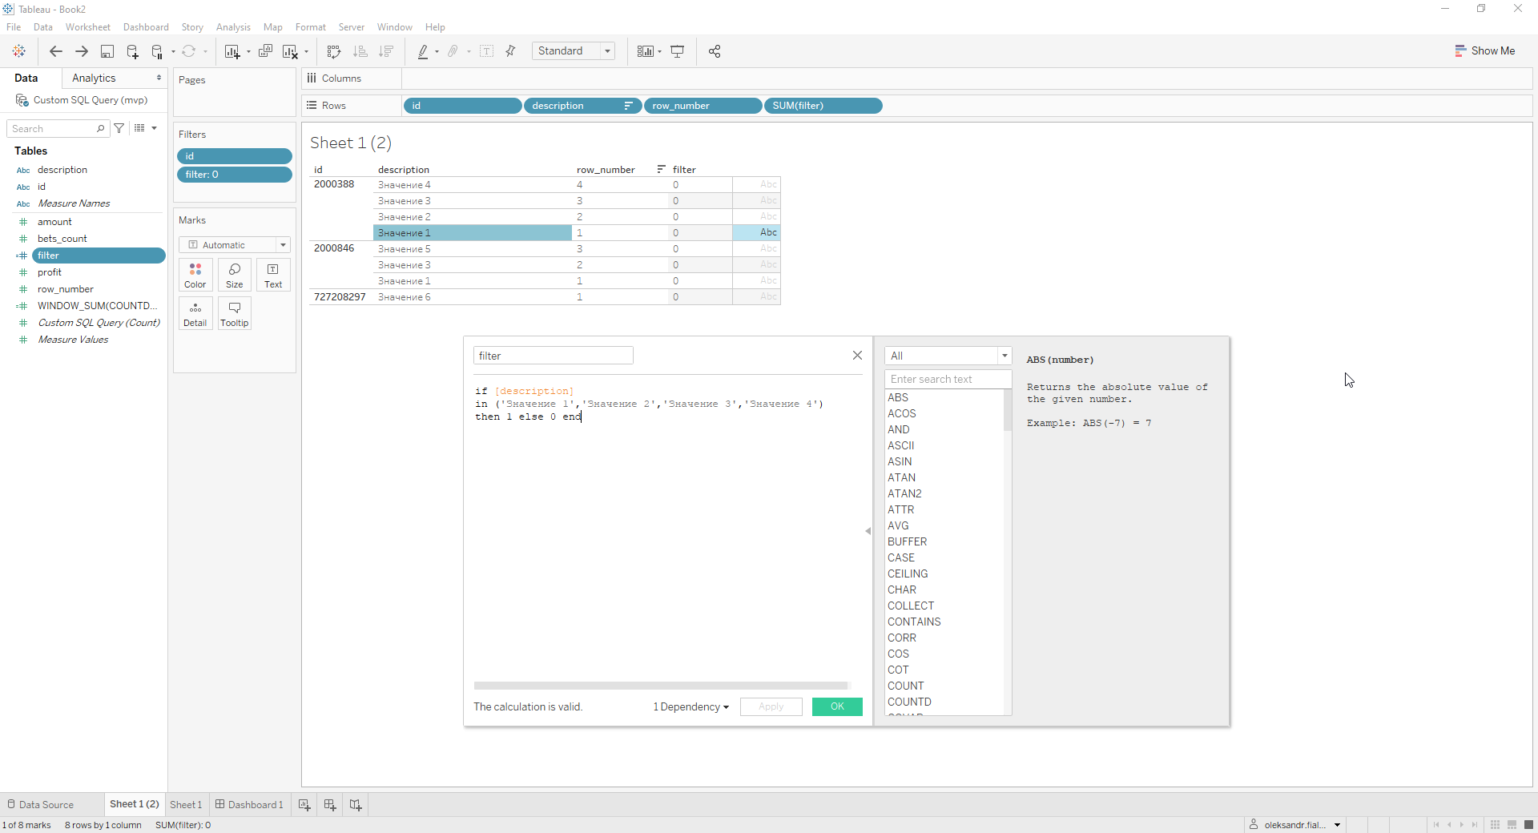Pause auto updates toolbar icon
The width and height of the screenshot is (1538, 833).
[157, 51]
